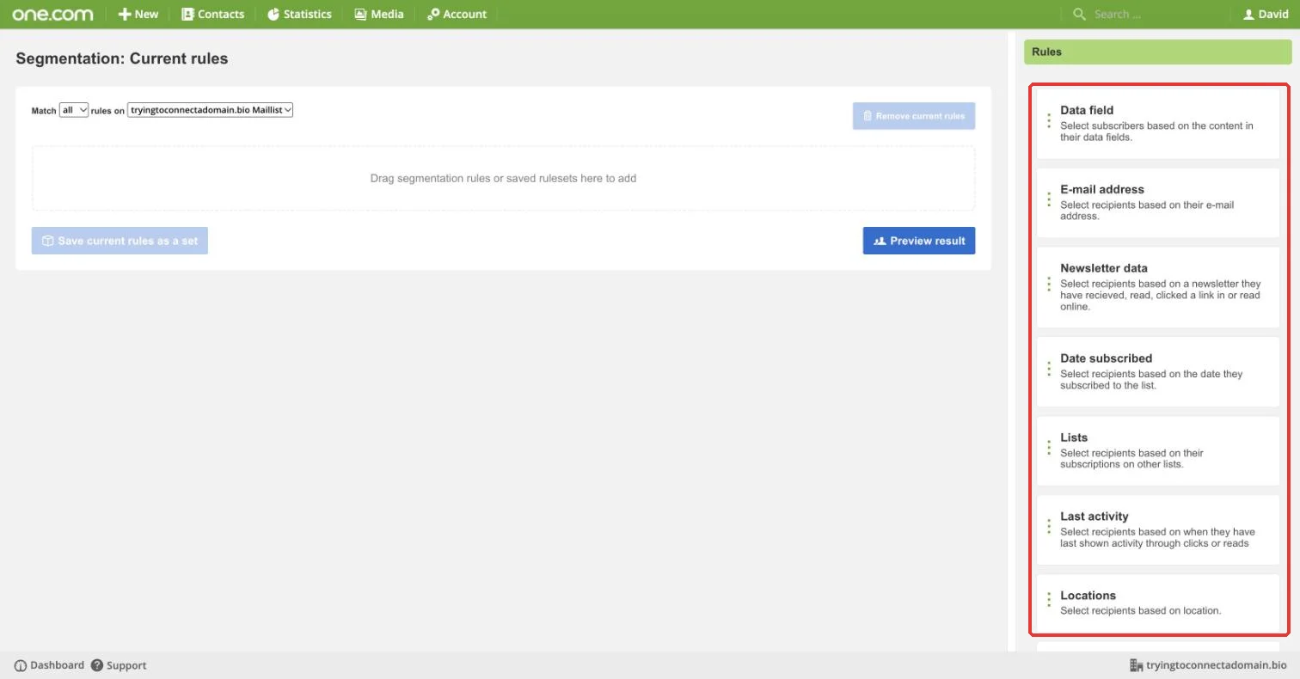Click Remove current rules button
1300x679 pixels.
click(914, 116)
